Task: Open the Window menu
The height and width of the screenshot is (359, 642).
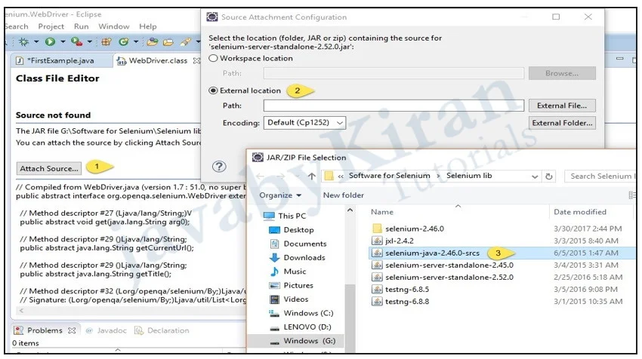Action: [x=114, y=26]
